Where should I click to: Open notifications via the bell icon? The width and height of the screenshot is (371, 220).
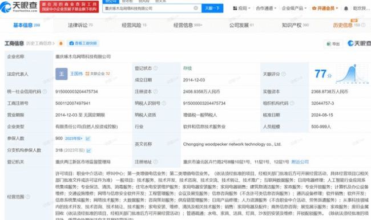tap(346, 9)
